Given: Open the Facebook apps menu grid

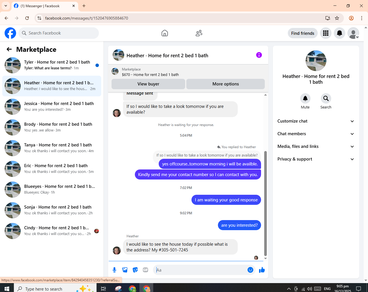Looking at the screenshot, I should point(326,33).
